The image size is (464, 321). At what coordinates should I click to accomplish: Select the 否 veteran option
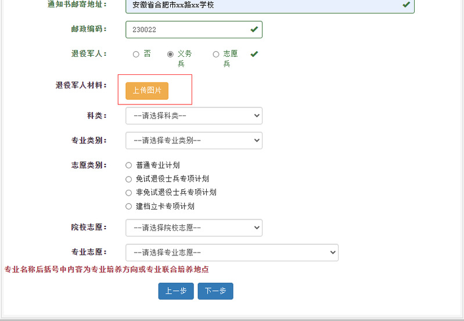136,55
